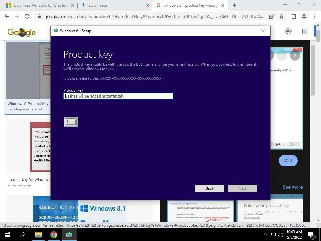Open the Windows 8.1 Pro key image thumbnail
The height and width of the screenshot is (241, 321).
55,209
